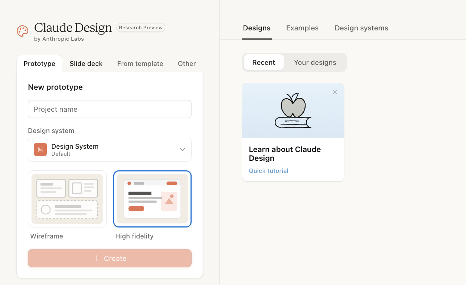The width and height of the screenshot is (466, 285).
Task: Dismiss the Learn about Claude Design card
Action: (x=335, y=92)
